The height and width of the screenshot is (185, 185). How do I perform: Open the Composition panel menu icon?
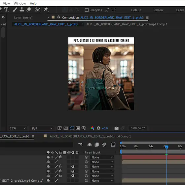(147, 18)
